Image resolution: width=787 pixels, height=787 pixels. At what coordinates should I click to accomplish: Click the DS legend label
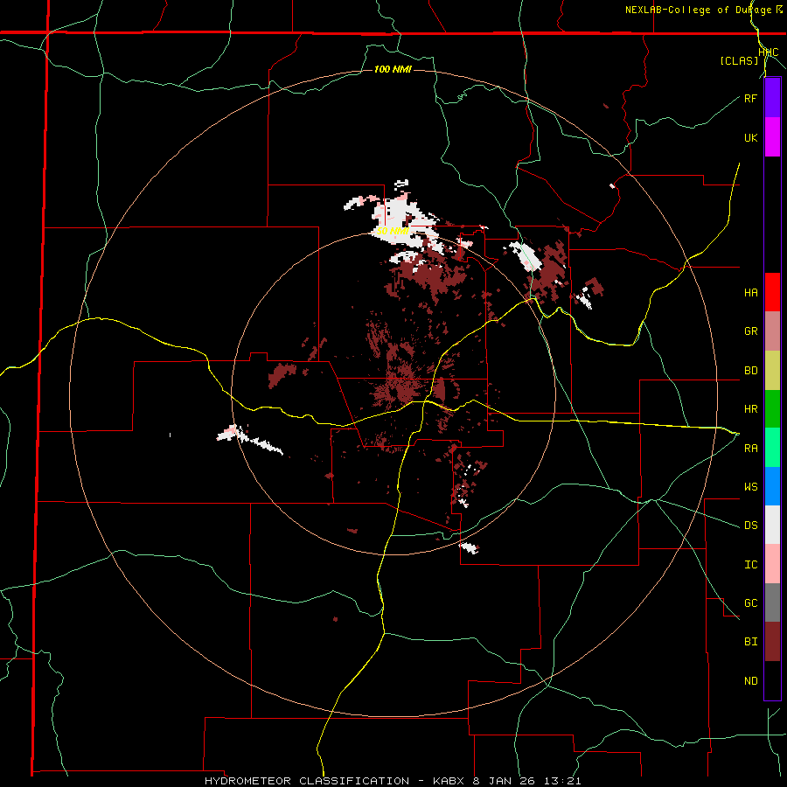tap(750, 525)
